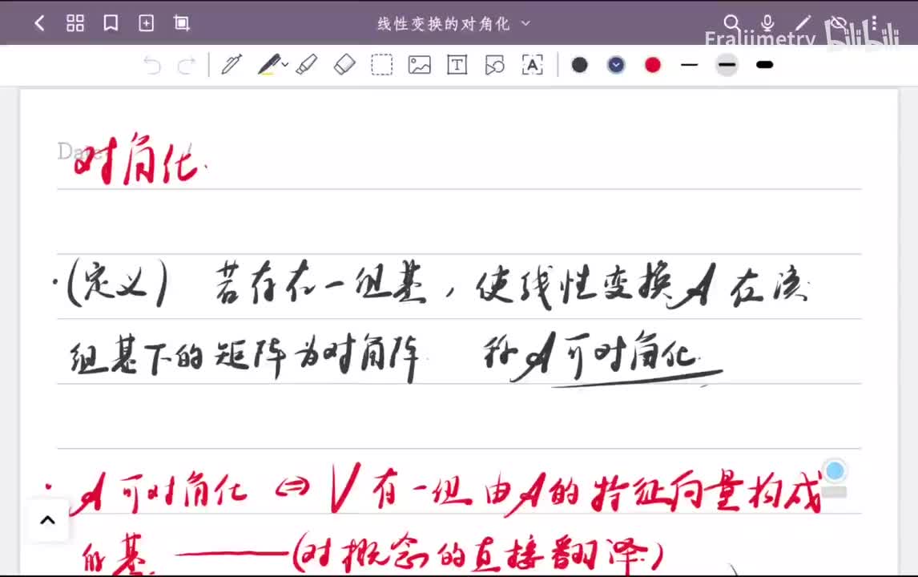
Task: Select the thickest stroke width
Action: click(765, 64)
